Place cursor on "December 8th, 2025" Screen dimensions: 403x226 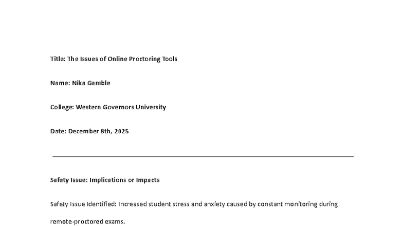[x=99, y=131]
